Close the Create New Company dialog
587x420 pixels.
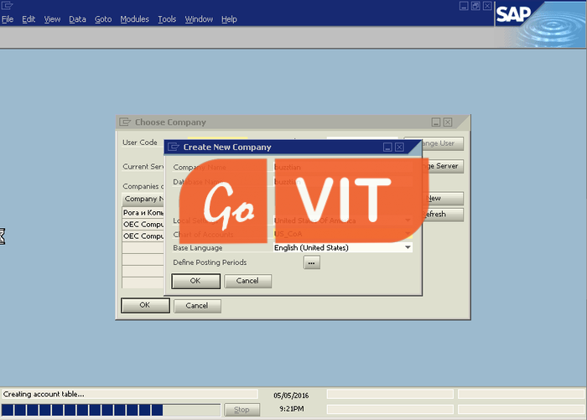coord(399,147)
